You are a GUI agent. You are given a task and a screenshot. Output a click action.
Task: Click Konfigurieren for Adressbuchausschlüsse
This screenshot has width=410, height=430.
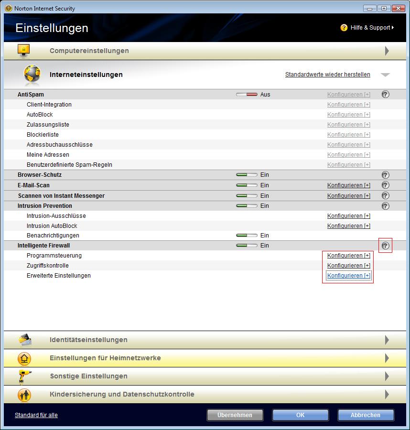click(x=348, y=144)
